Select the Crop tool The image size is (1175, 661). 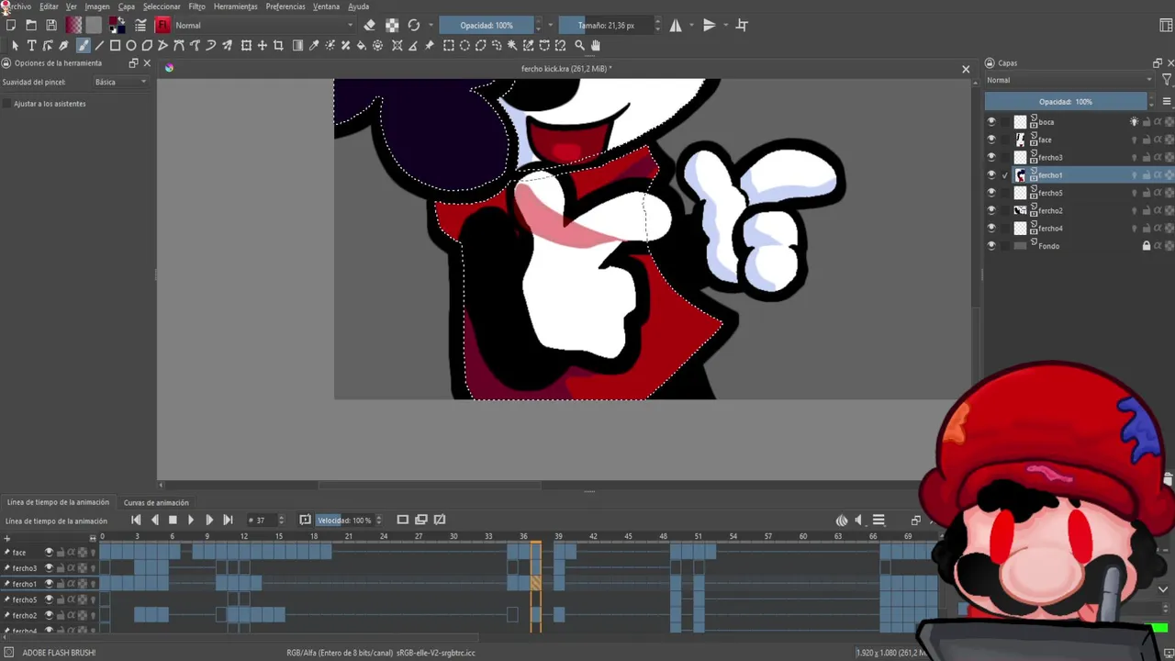(278, 45)
